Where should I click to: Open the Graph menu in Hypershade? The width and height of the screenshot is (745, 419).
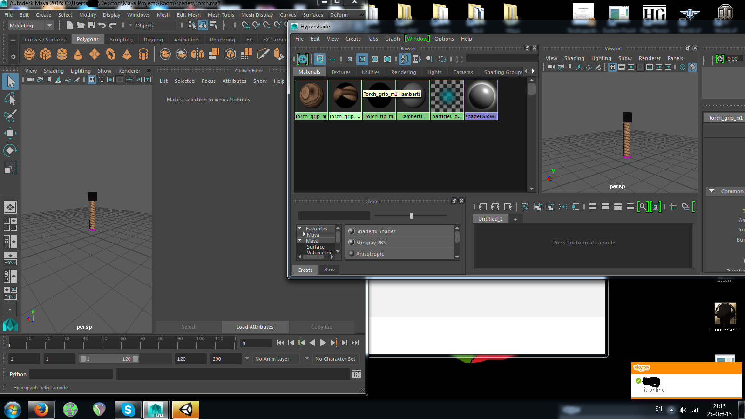click(x=393, y=39)
